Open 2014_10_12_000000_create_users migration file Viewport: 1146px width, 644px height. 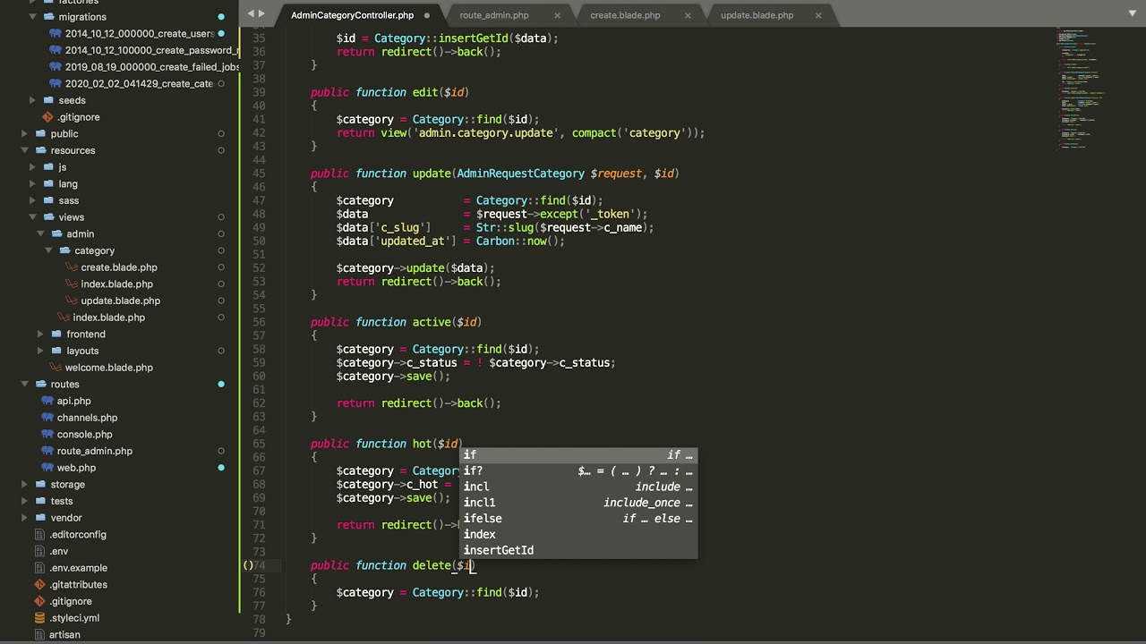pos(139,34)
